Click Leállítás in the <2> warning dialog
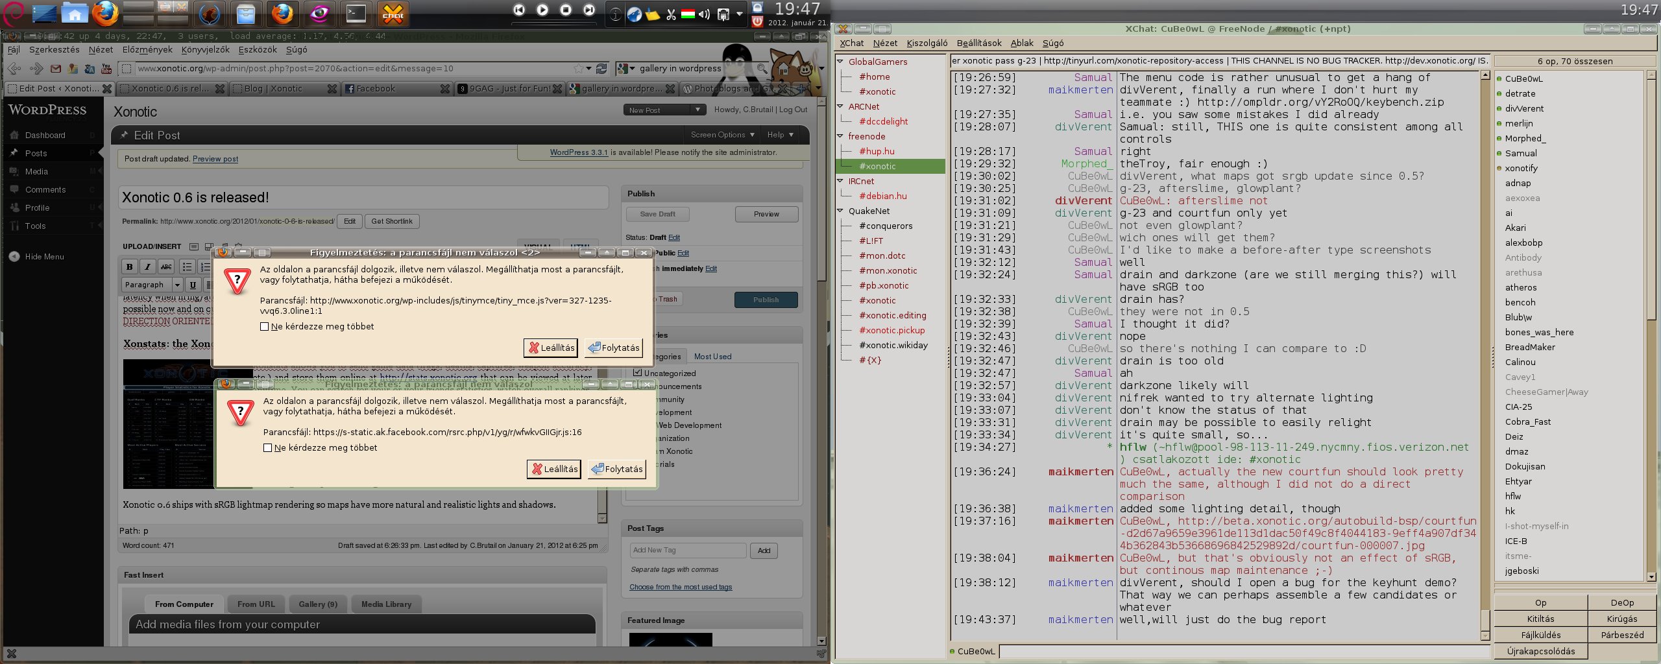 (551, 348)
